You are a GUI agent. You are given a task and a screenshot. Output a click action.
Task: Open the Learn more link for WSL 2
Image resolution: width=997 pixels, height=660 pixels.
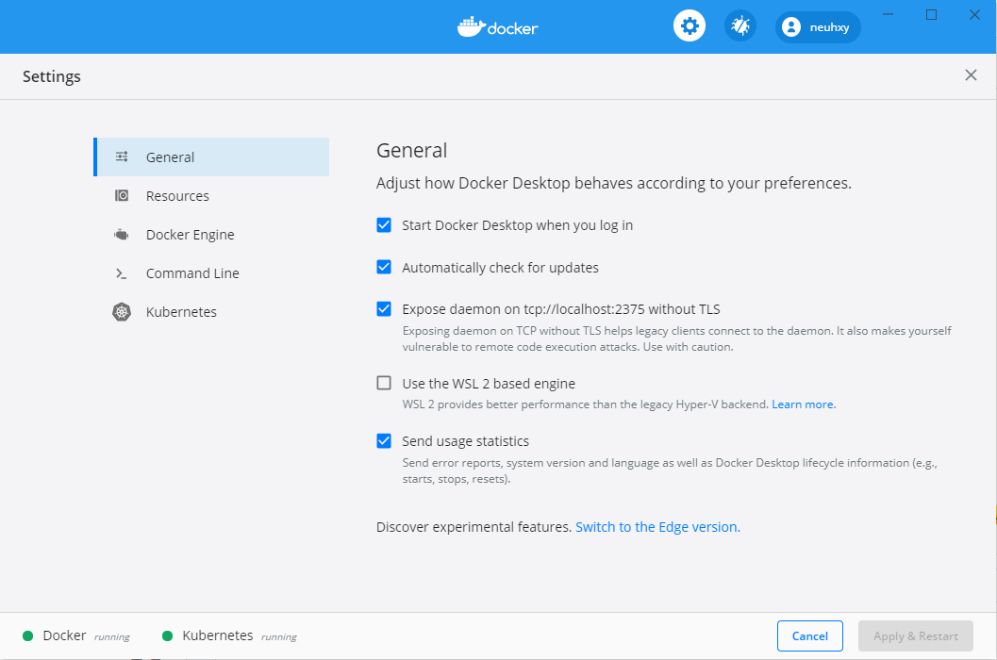tap(803, 404)
